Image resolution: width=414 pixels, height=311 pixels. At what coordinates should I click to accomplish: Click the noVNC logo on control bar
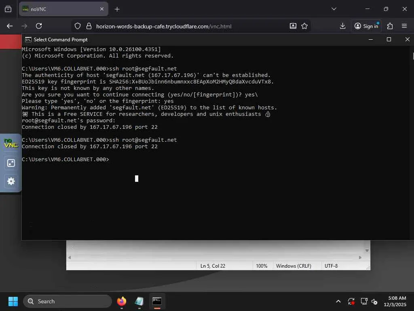click(11, 143)
